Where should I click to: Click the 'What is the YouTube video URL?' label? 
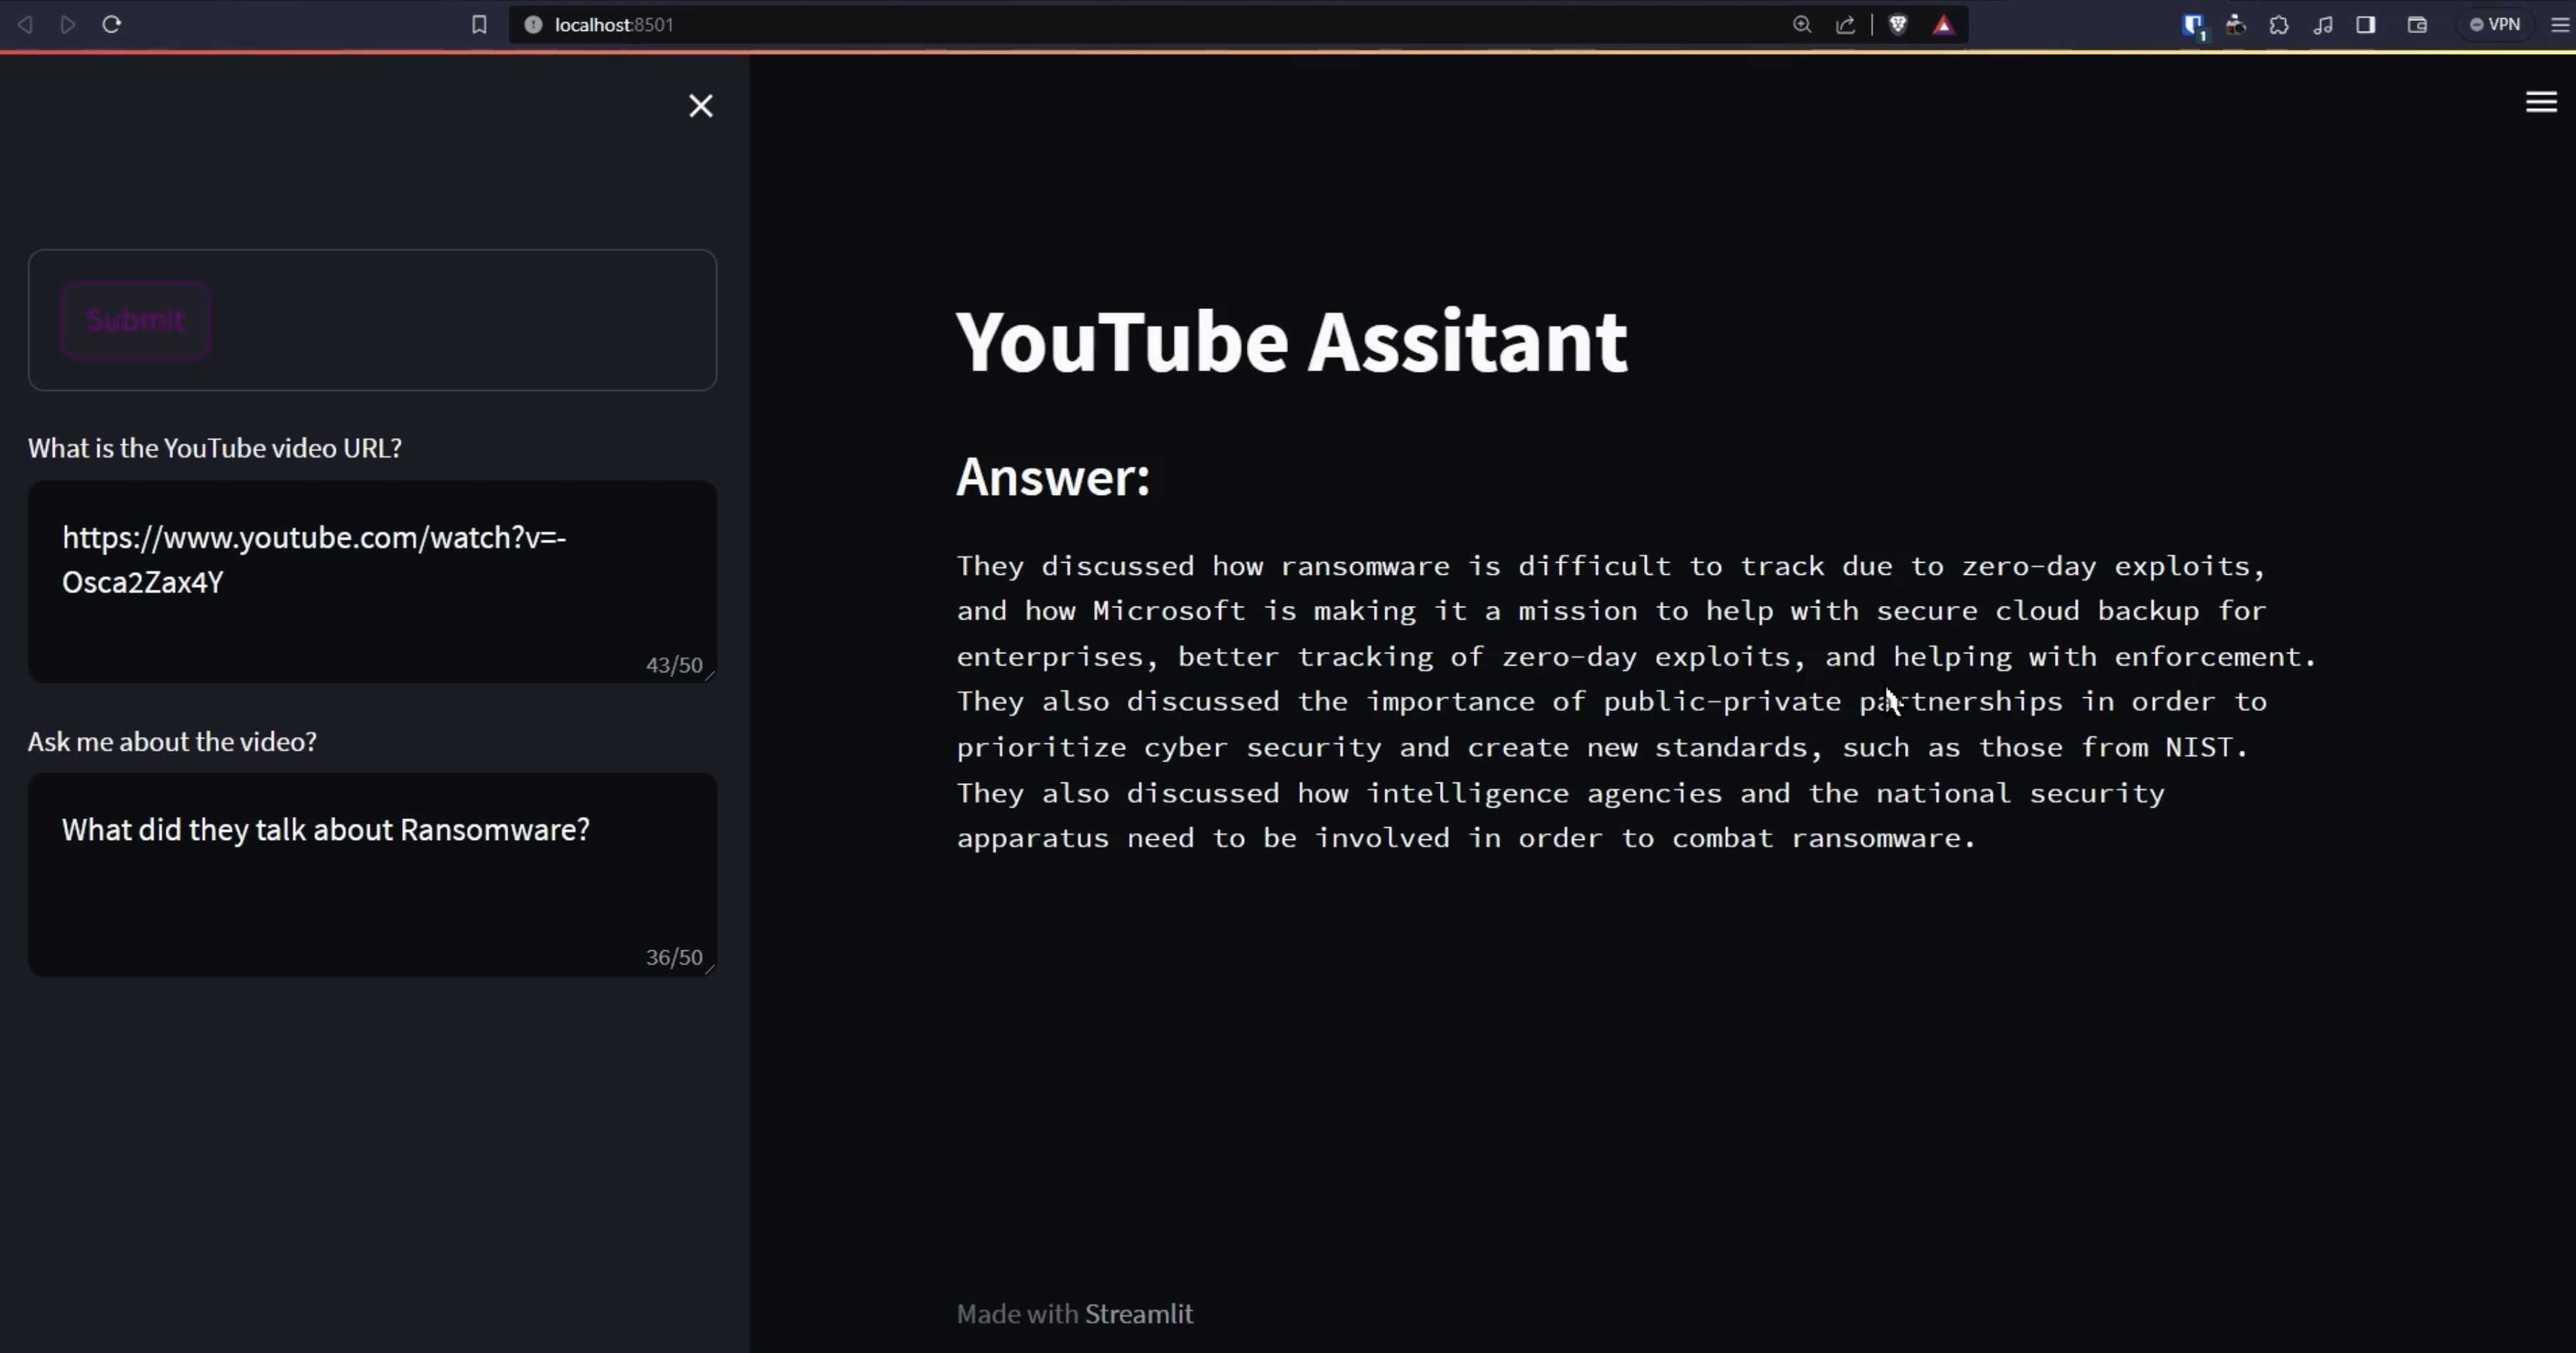pos(215,447)
